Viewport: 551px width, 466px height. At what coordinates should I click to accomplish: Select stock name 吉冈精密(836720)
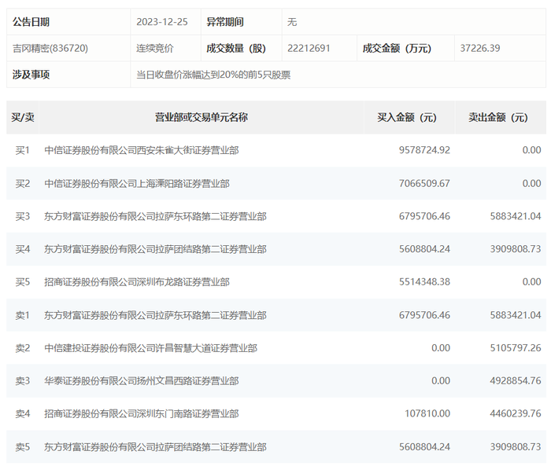(x=50, y=48)
